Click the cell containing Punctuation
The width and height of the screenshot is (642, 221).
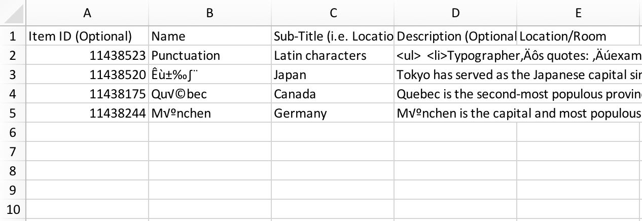pyautogui.click(x=210, y=56)
